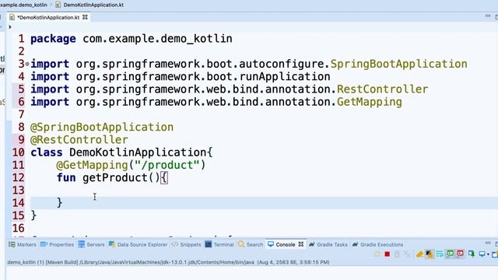Image resolution: width=498 pixels, height=280 pixels.
Task: Click the example.demo_kotlin breadcrumb segment
Action: [x=23, y=5]
